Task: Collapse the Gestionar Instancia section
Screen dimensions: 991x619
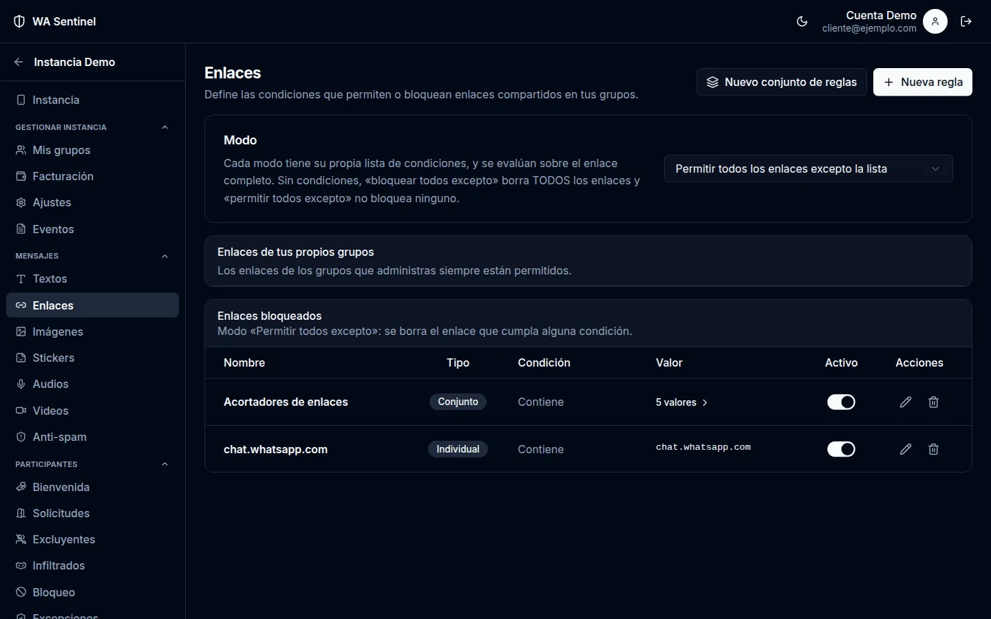Action: point(164,127)
